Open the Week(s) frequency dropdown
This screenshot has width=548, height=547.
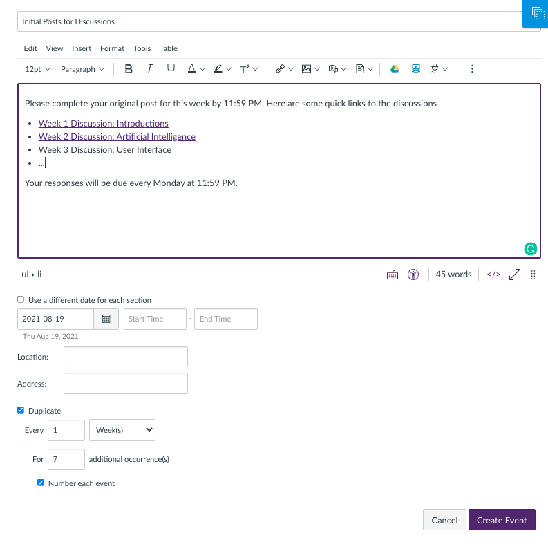pos(122,430)
